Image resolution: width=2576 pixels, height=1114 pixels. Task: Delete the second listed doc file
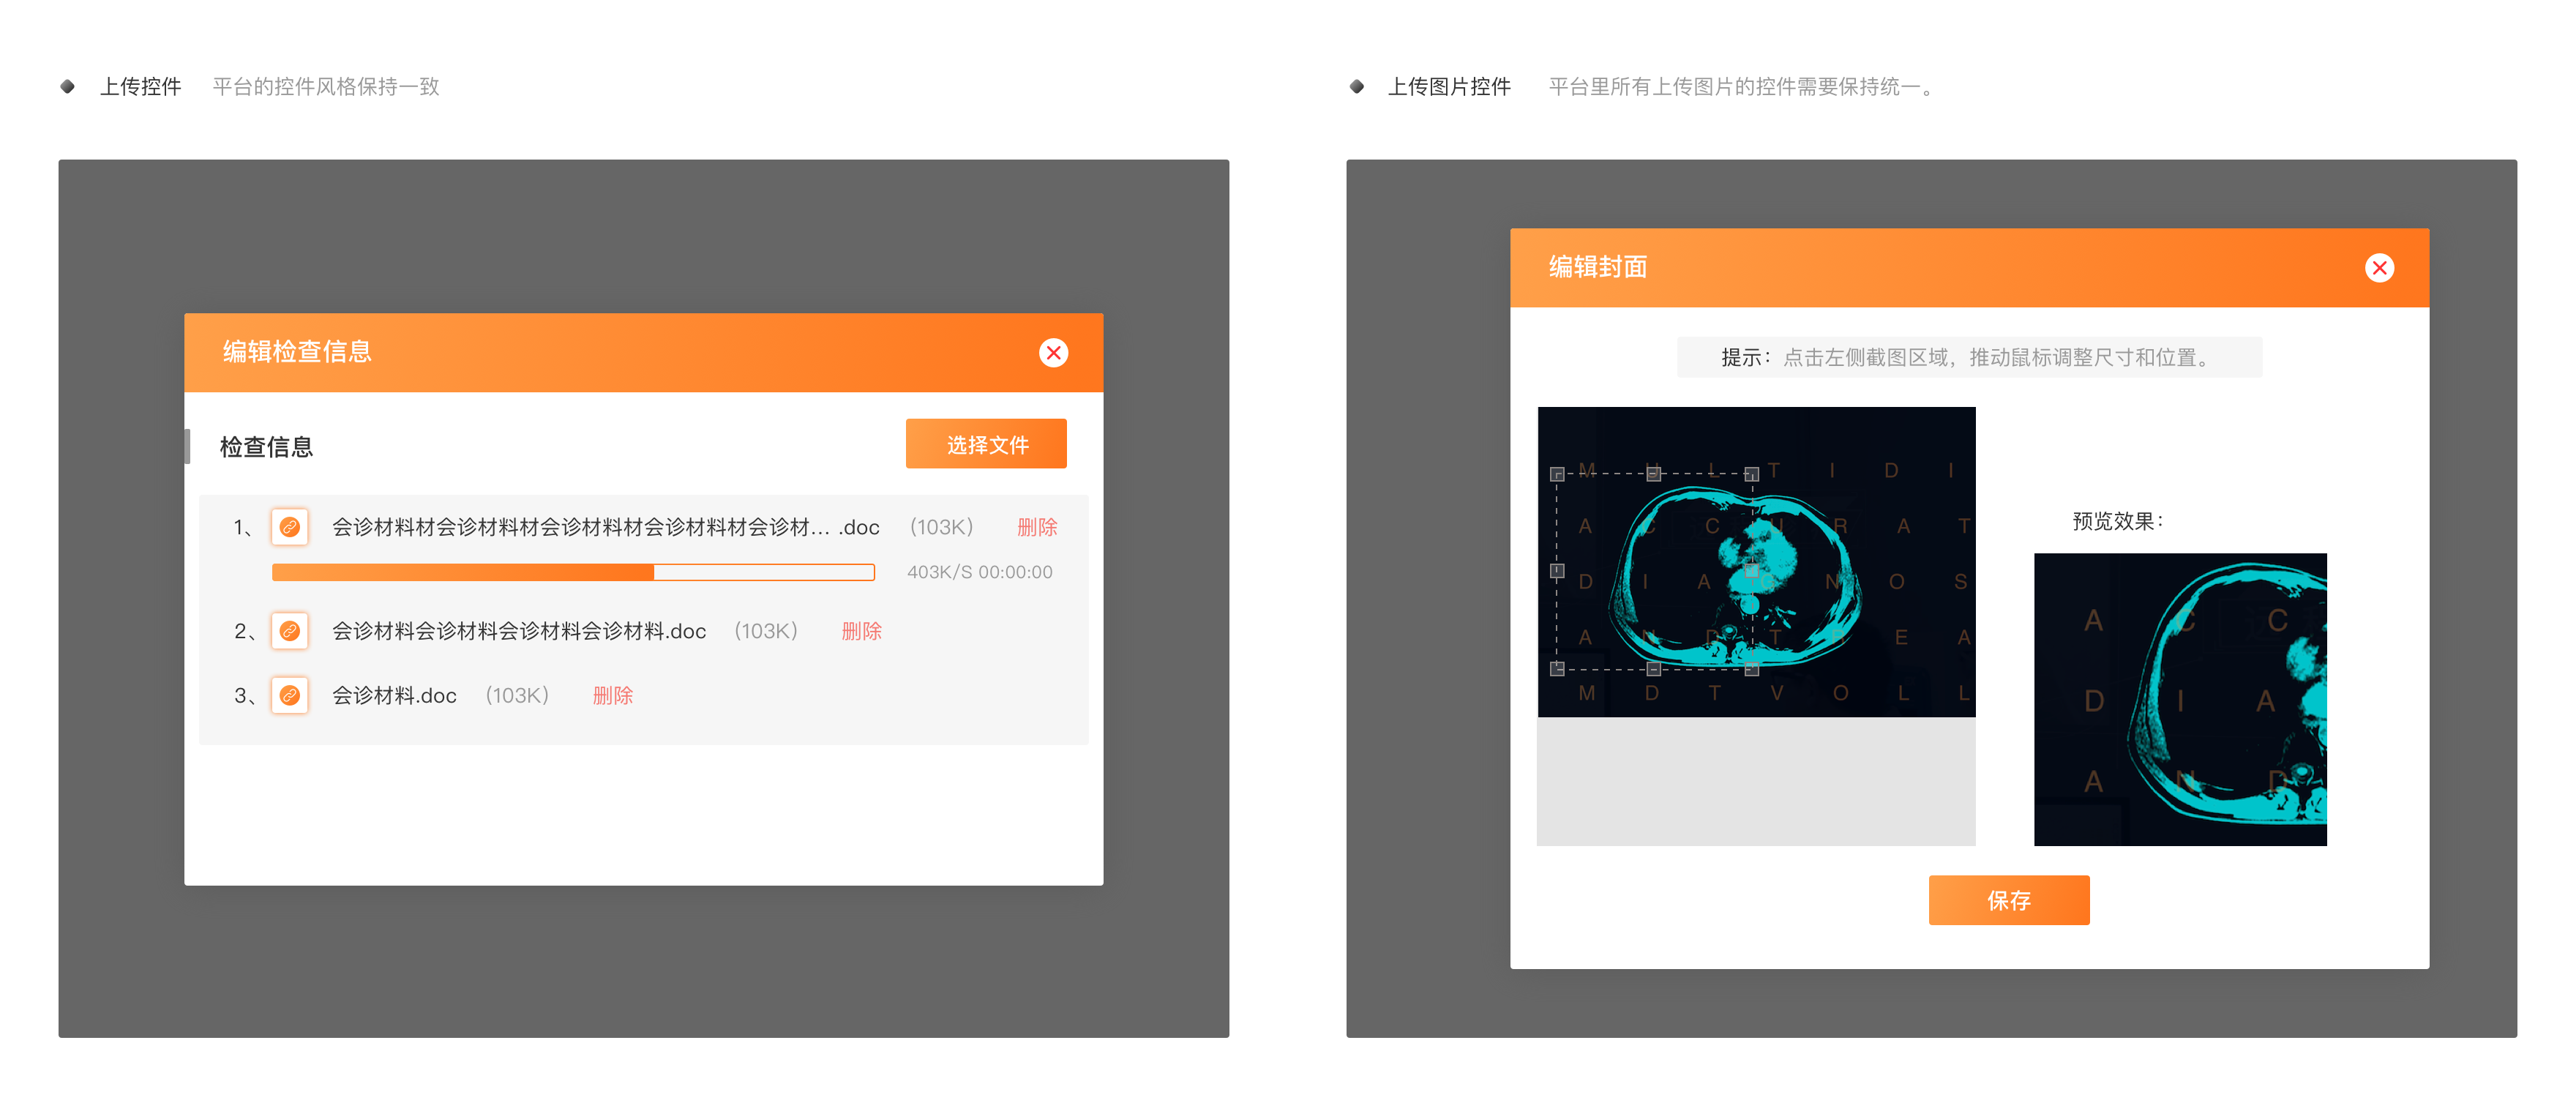point(861,631)
